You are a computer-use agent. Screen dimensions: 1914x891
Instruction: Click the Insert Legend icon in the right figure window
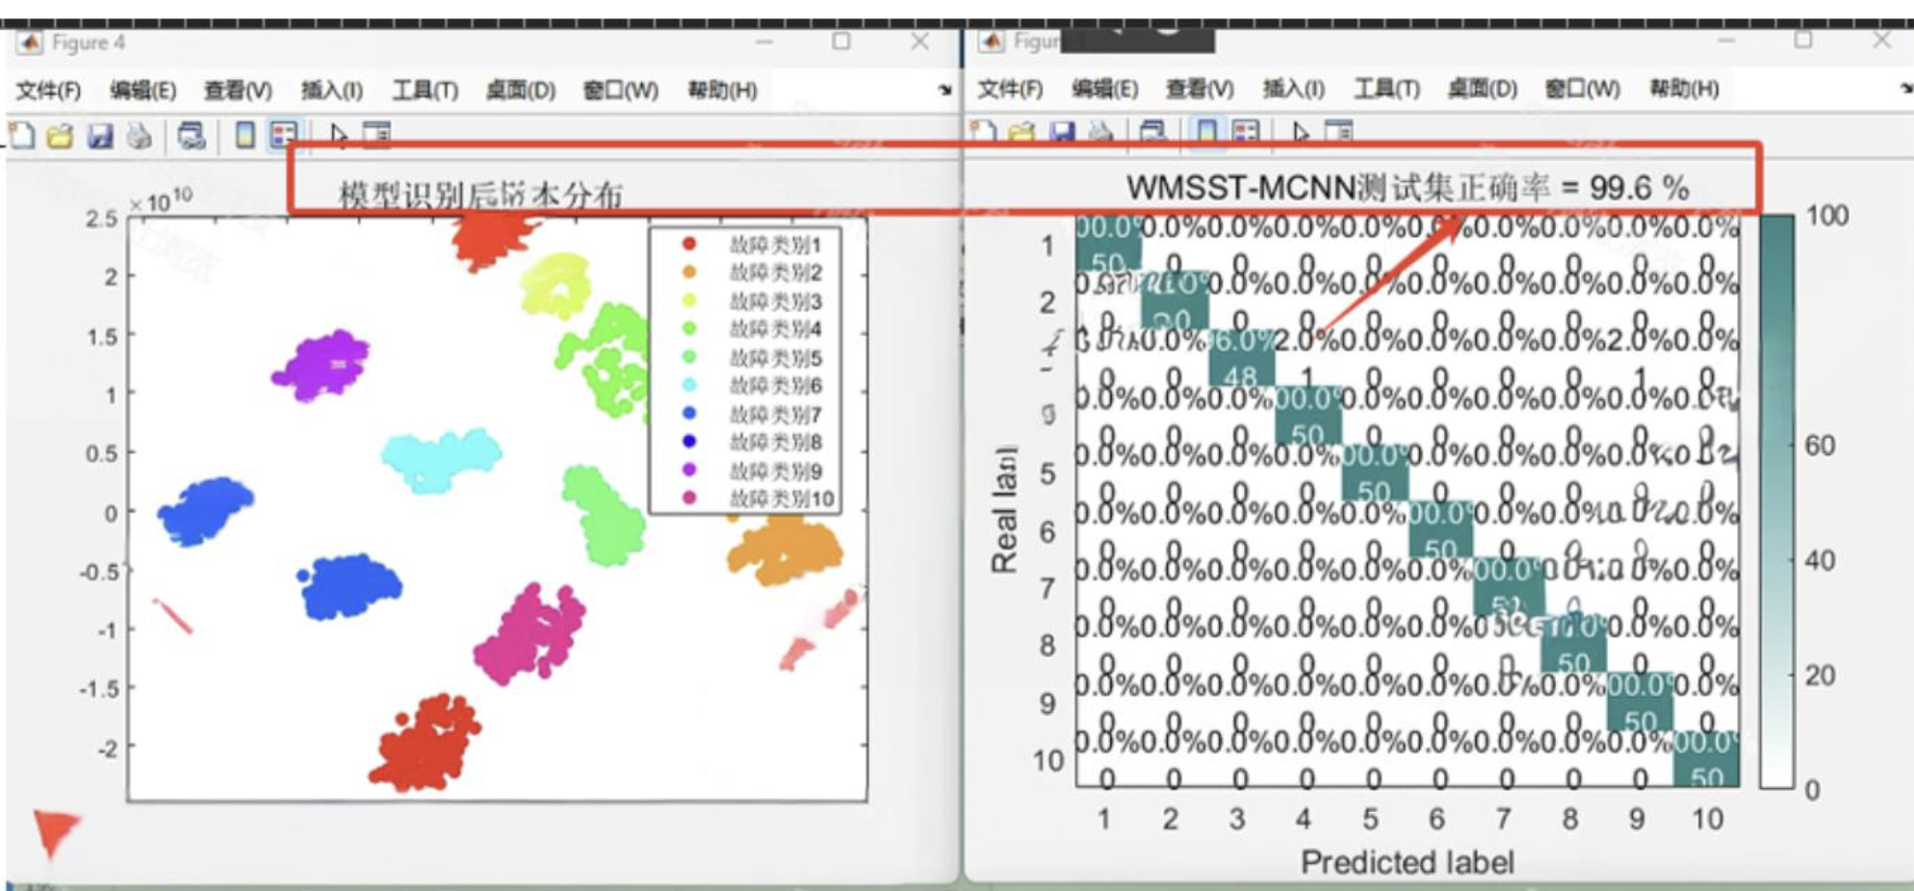pyautogui.click(x=1244, y=135)
